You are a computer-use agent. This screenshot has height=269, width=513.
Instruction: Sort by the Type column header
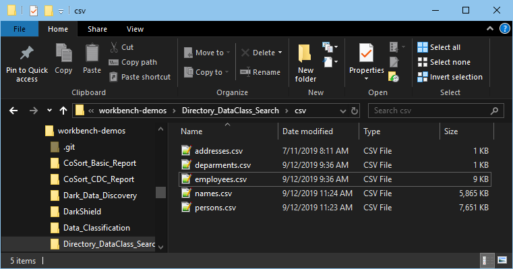(x=399, y=131)
